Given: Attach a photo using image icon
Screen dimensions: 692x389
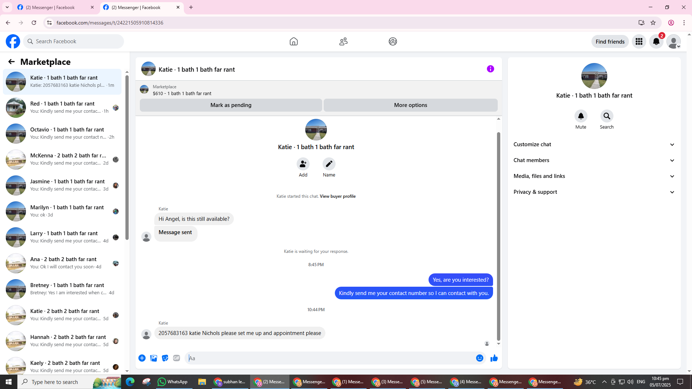Looking at the screenshot, I should 154,358.
